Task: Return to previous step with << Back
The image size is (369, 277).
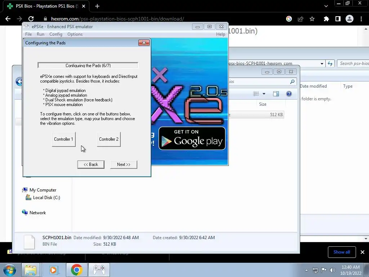Action: point(91,164)
